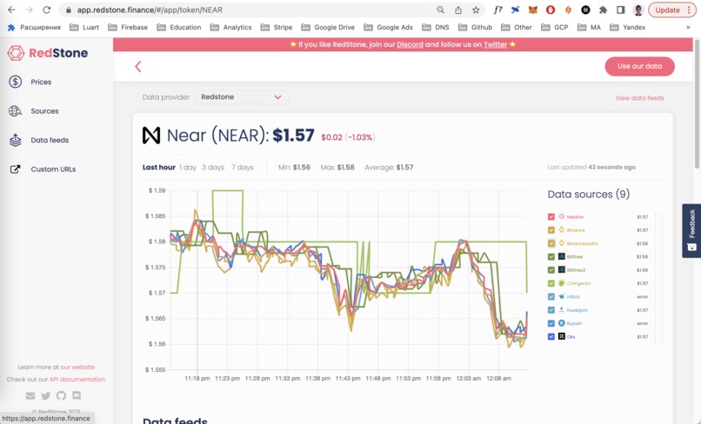Click the zoom magnifier icon in address bar
701x424 pixels.
pyautogui.click(x=440, y=10)
